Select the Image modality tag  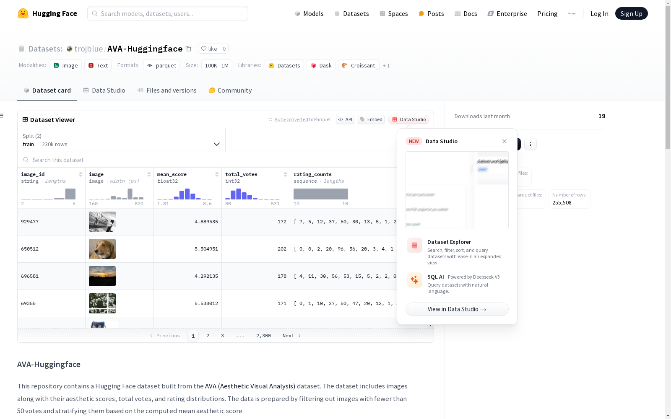click(x=66, y=65)
